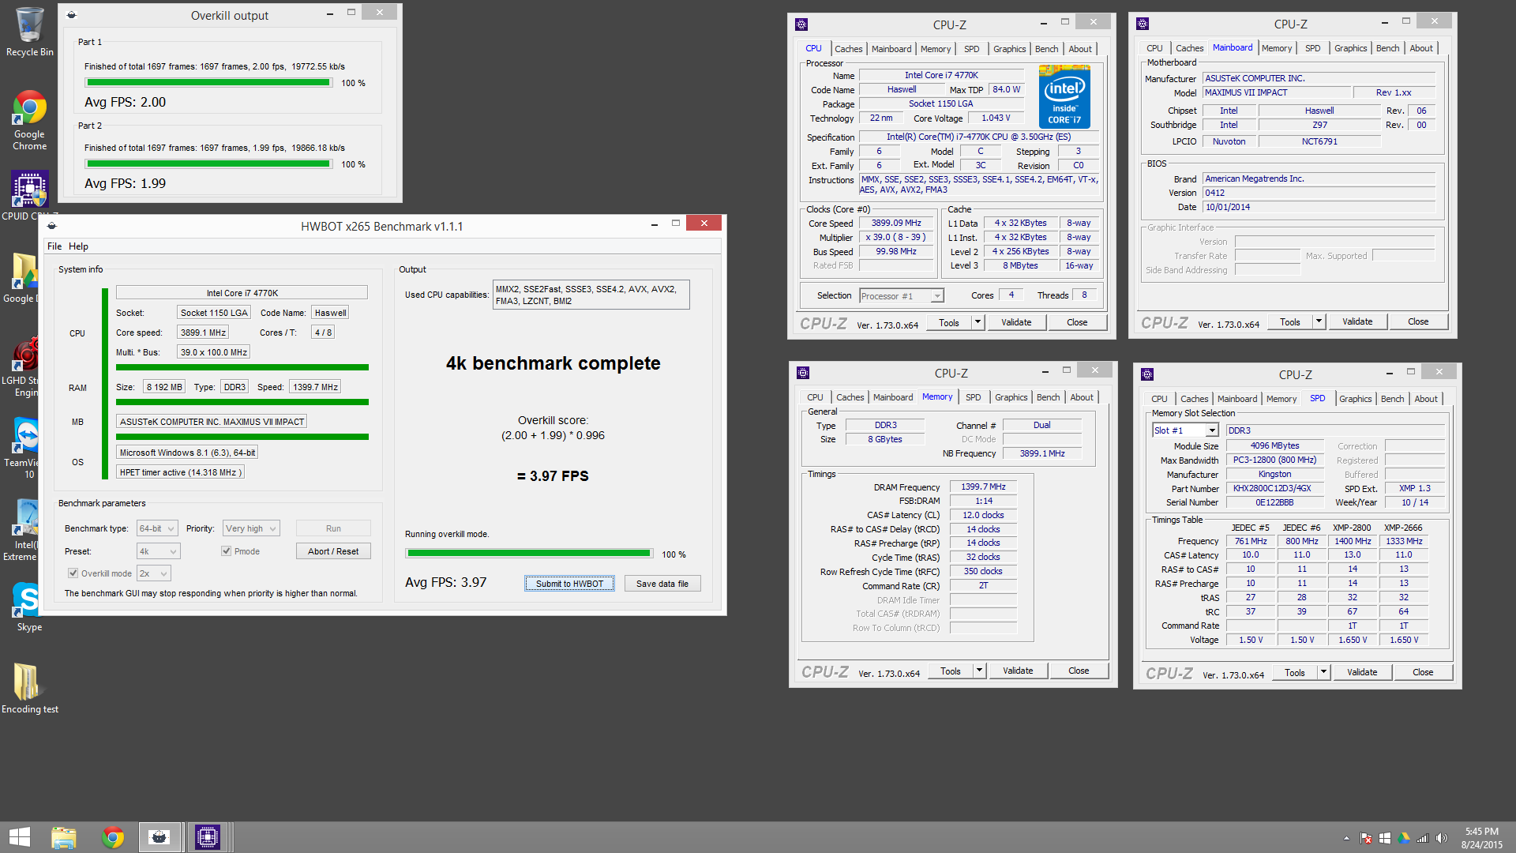Viewport: 1516px width, 853px height.
Task: Expand Tools arrow in Mainboard CPU-Z window
Action: point(1319,321)
